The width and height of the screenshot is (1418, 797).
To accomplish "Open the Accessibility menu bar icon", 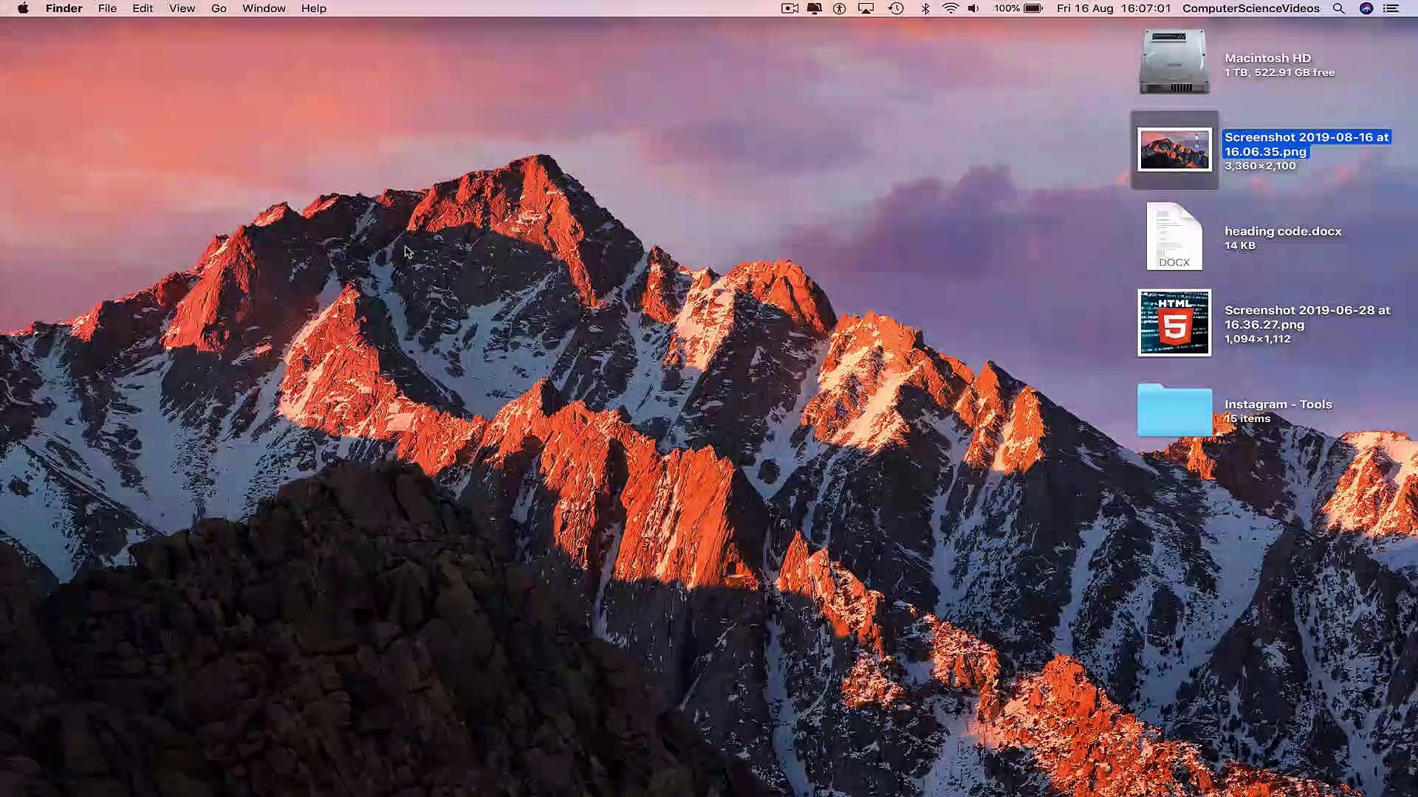I will tap(839, 8).
